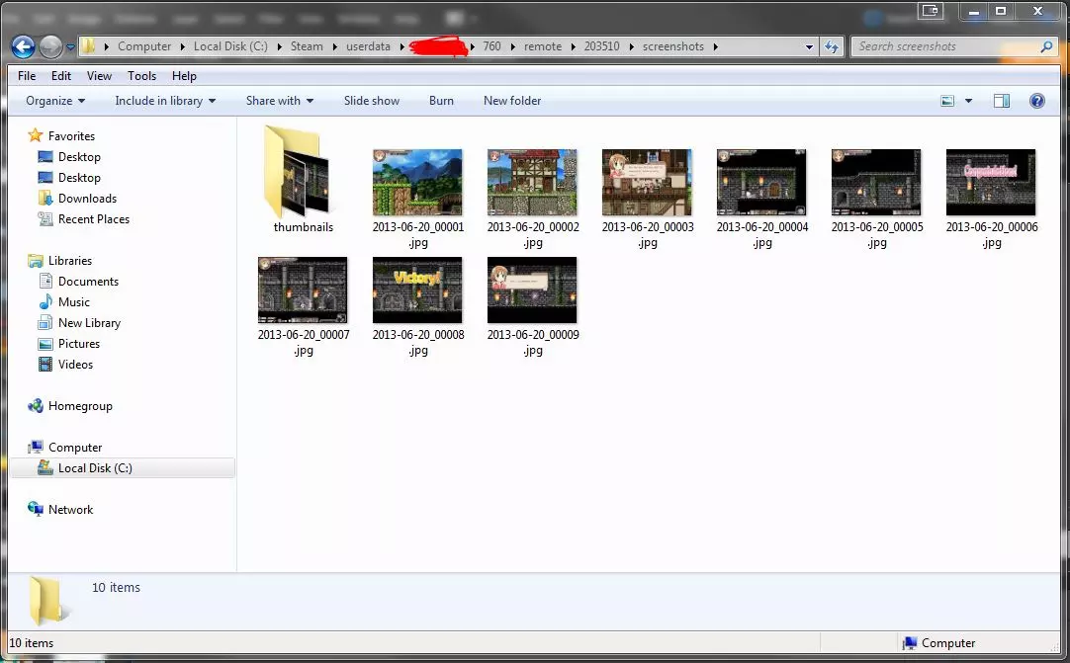Expand Include in library dropdown
The image size is (1070, 663).
tap(165, 100)
